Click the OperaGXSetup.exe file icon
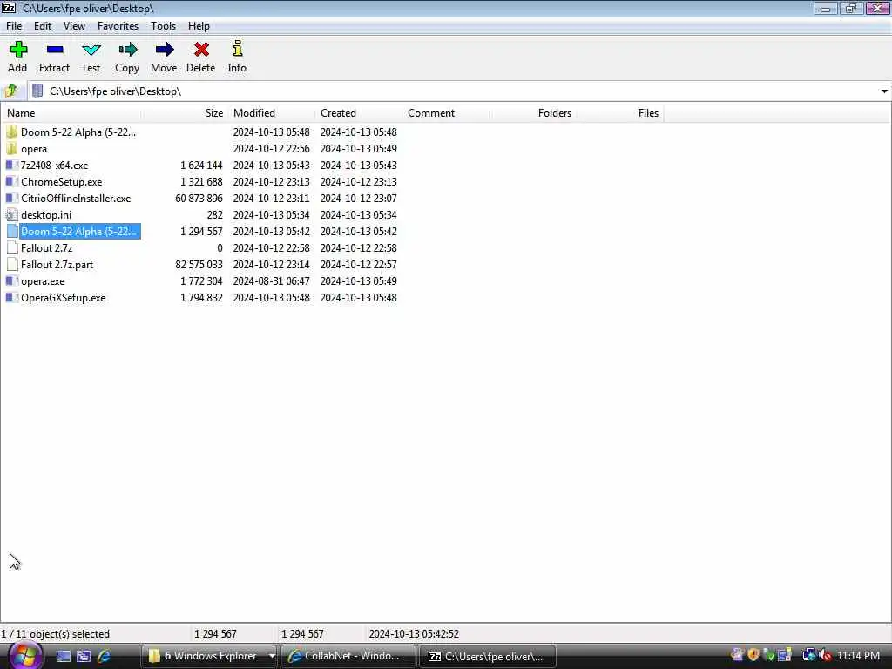 (12, 298)
